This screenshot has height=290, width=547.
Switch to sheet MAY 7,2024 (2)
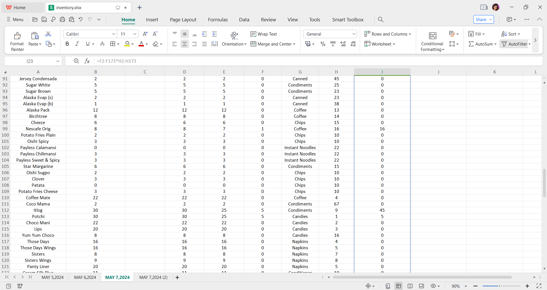coord(153,277)
